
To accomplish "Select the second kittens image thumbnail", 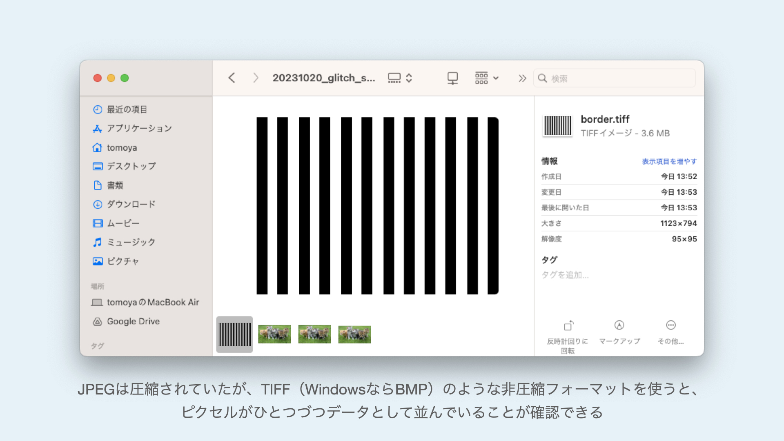I will 314,334.
